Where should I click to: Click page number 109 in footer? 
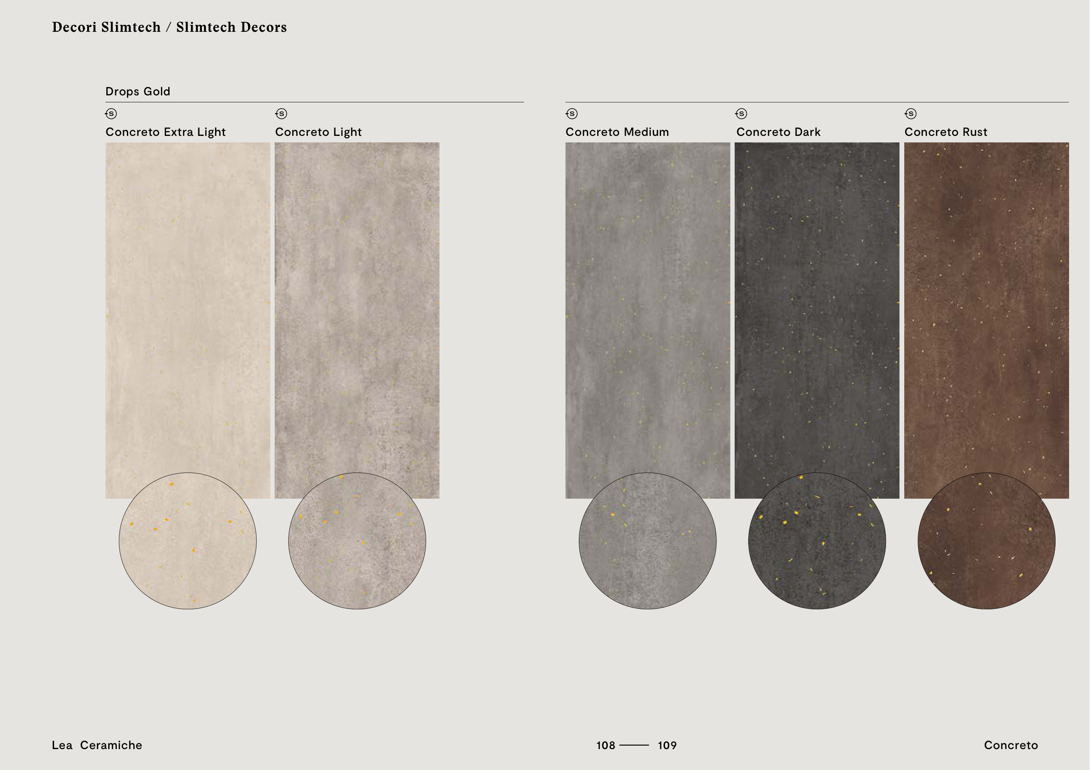click(x=667, y=745)
